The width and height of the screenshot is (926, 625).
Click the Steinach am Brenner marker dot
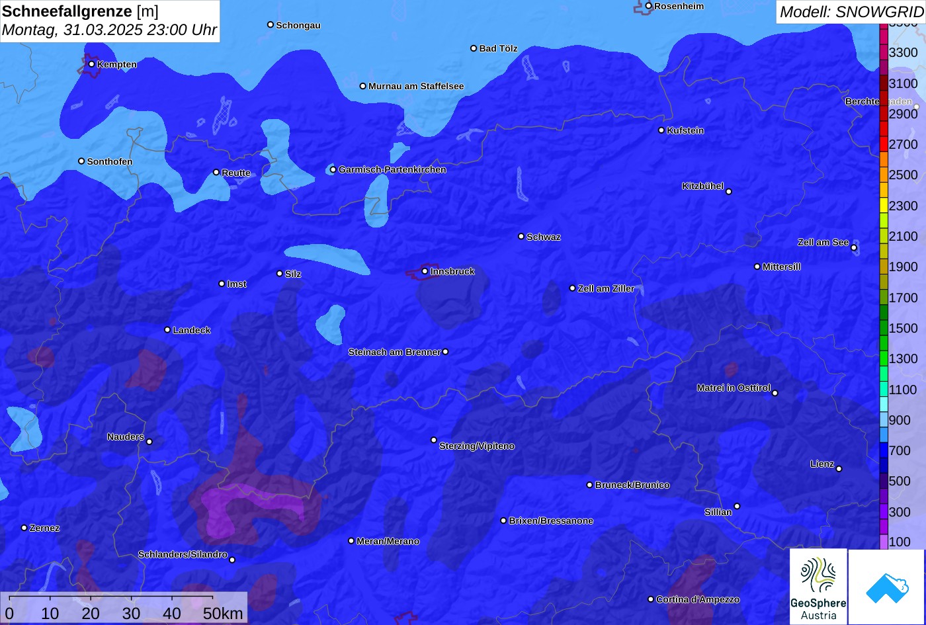click(445, 352)
